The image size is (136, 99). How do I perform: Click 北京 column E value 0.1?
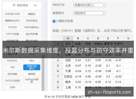[x=108, y=66]
